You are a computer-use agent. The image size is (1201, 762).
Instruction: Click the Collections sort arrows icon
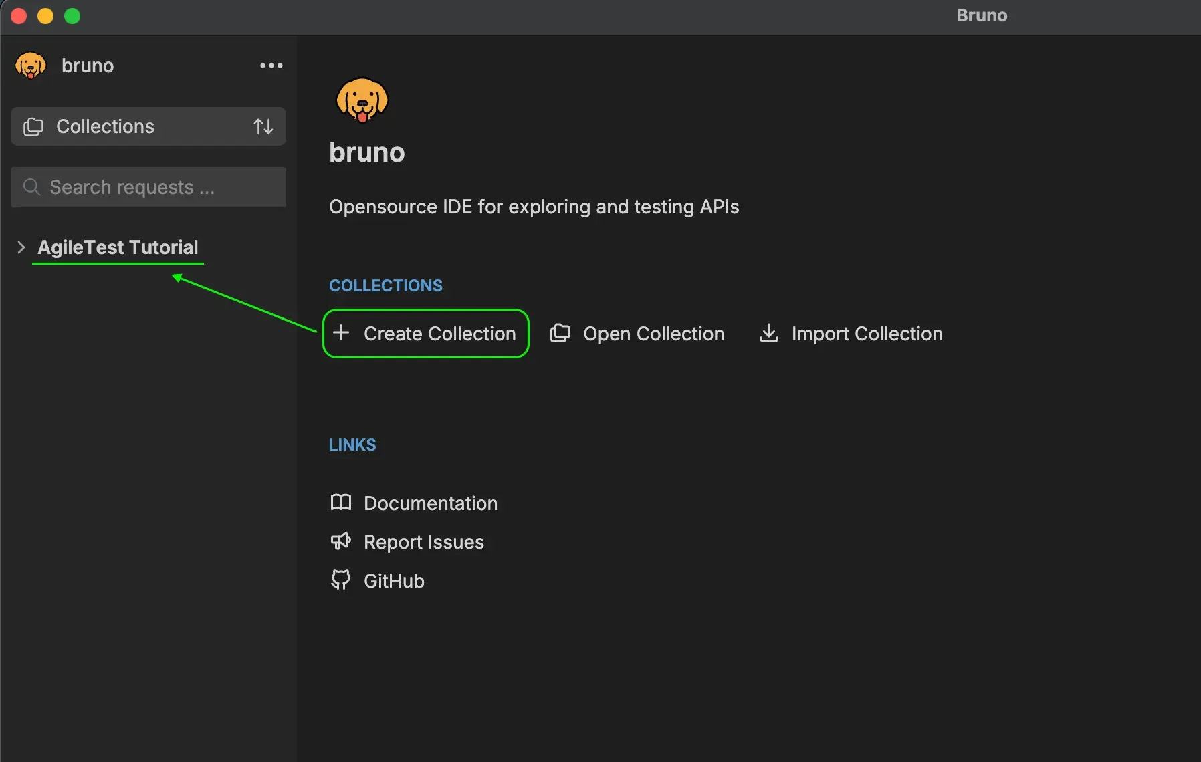(263, 126)
